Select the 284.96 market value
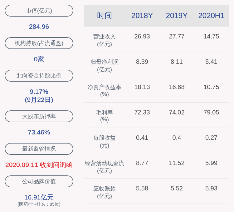This screenshot has width=234, height=212. click(x=39, y=27)
